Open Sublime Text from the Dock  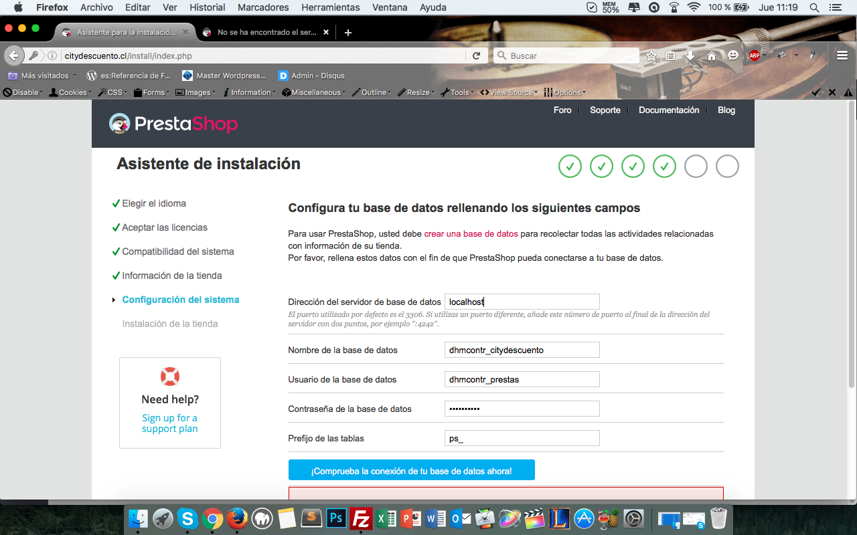pyautogui.click(x=311, y=518)
